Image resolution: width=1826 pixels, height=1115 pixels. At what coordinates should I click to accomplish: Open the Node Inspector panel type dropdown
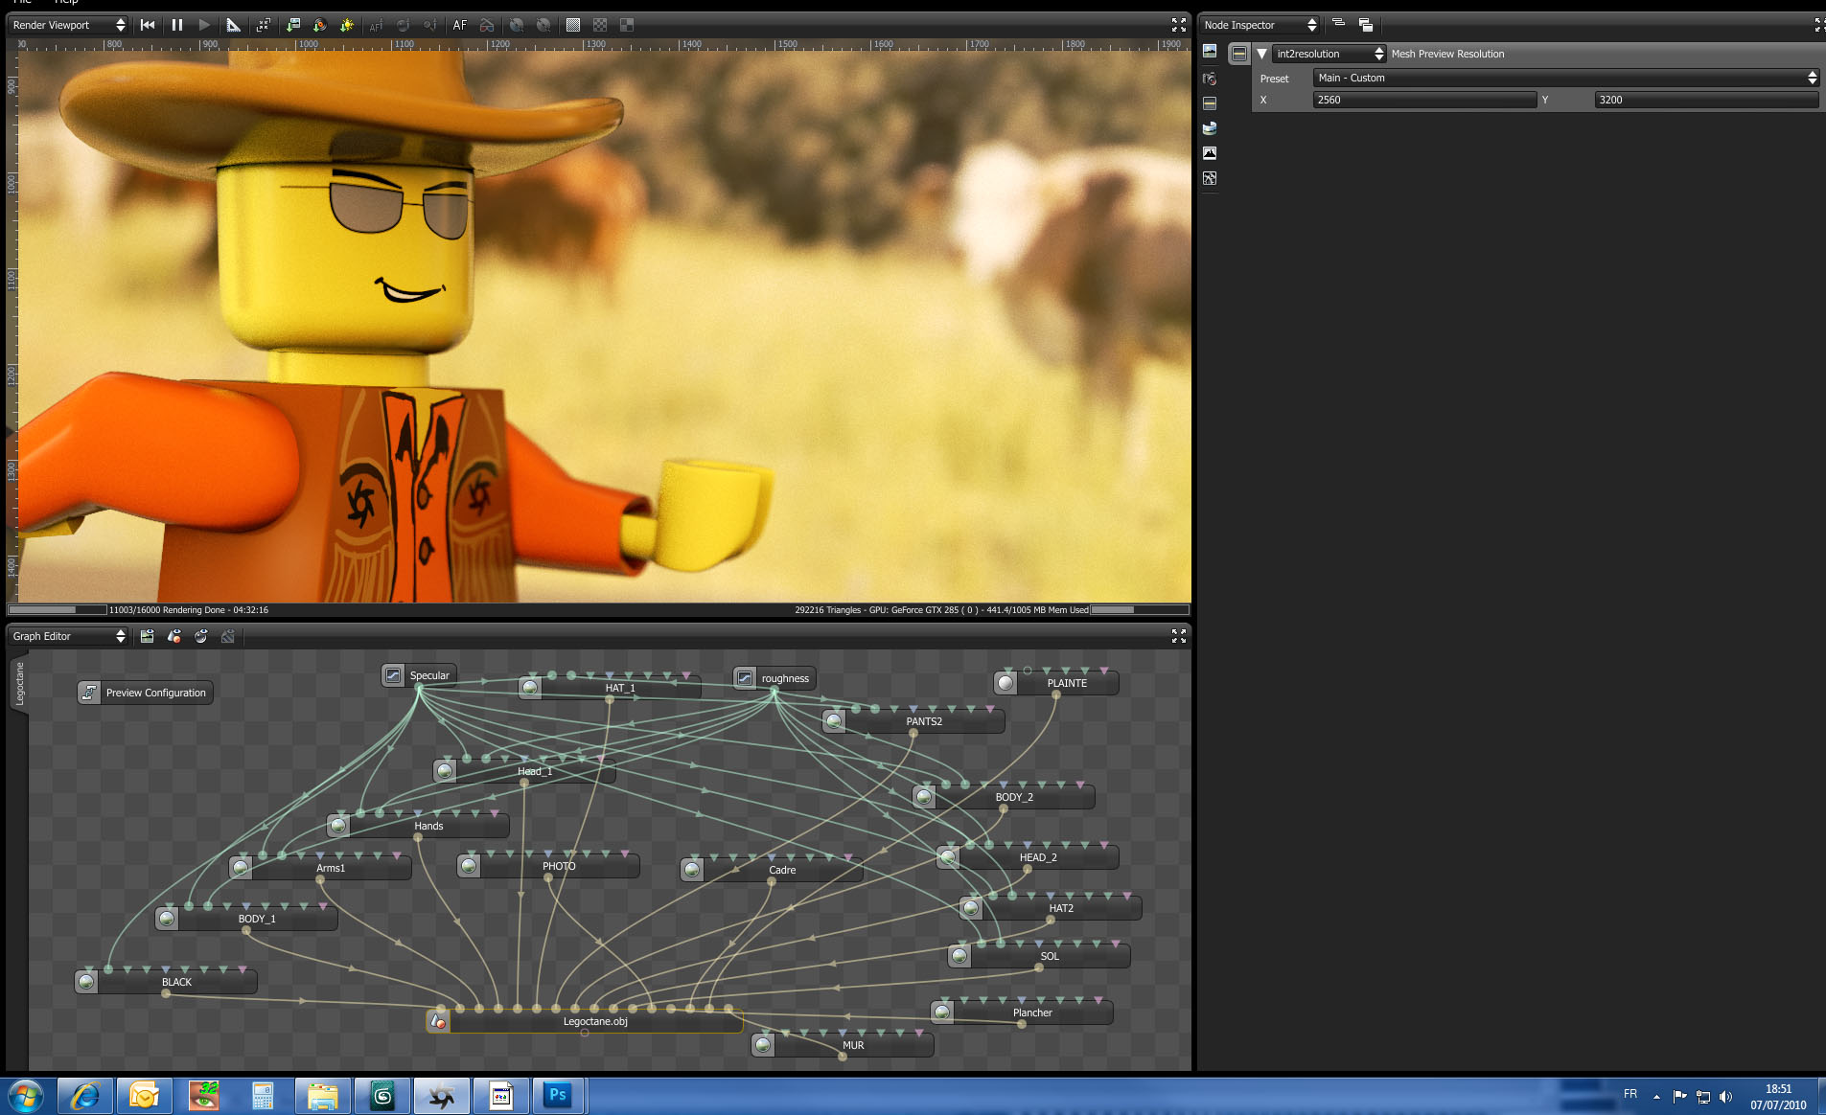(x=1260, y=25)
